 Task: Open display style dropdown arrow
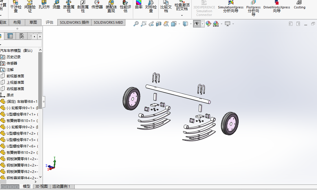pos(191,24)
